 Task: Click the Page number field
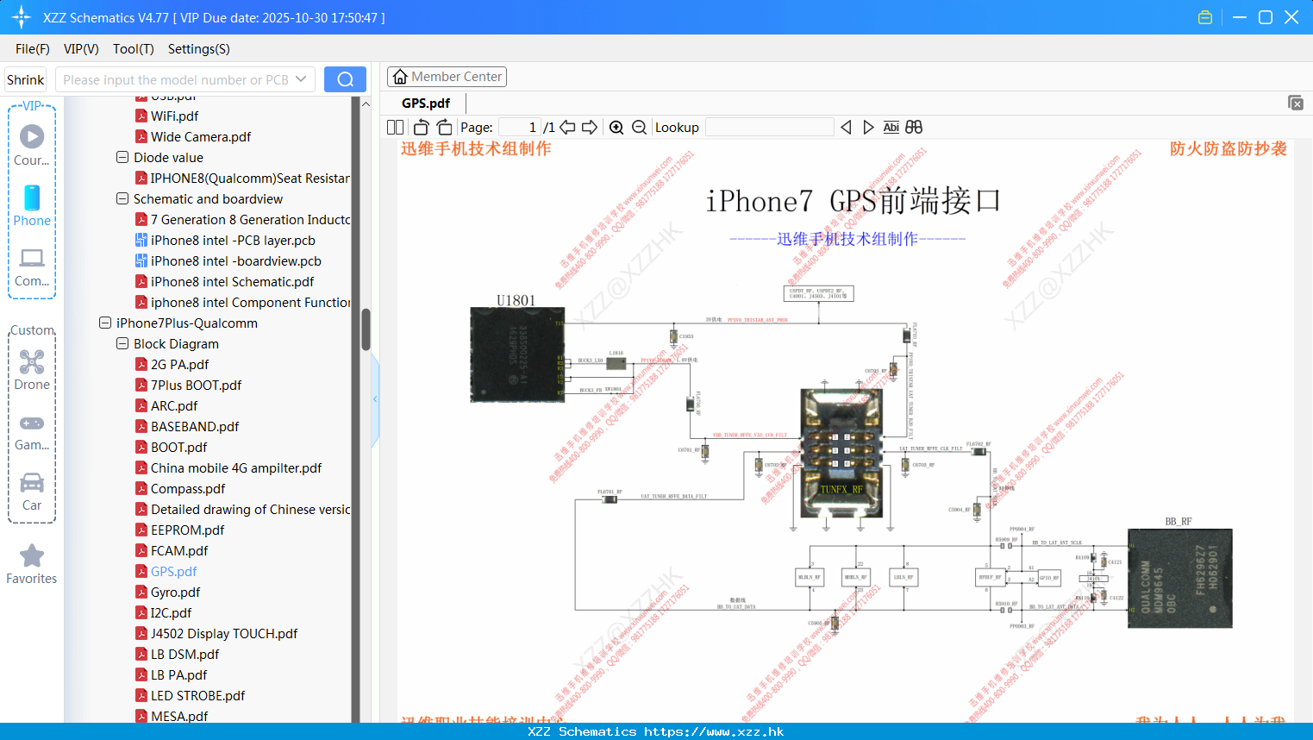[x=520, y=127]
